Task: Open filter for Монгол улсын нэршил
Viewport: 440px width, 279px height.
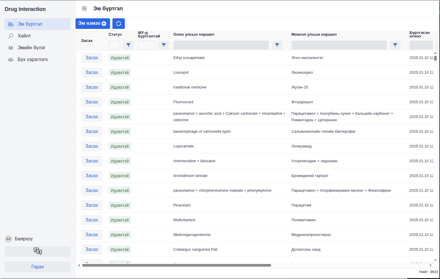Action: click(x=395, y=45)
